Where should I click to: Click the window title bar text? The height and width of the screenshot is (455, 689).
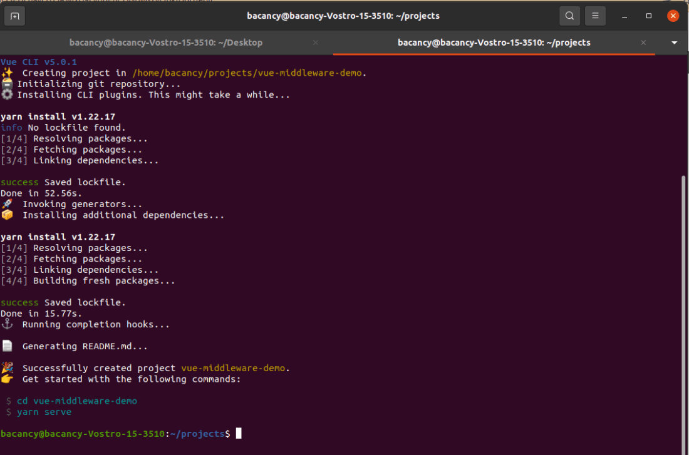(x=343, y=16)
